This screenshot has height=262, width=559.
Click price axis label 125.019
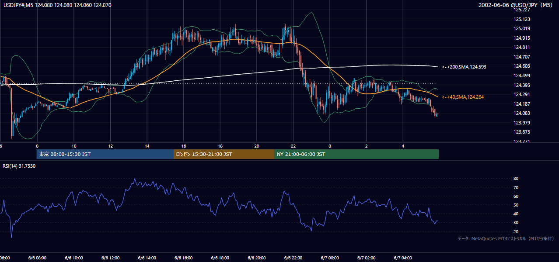pyautogui.click(x=522, y=29)
